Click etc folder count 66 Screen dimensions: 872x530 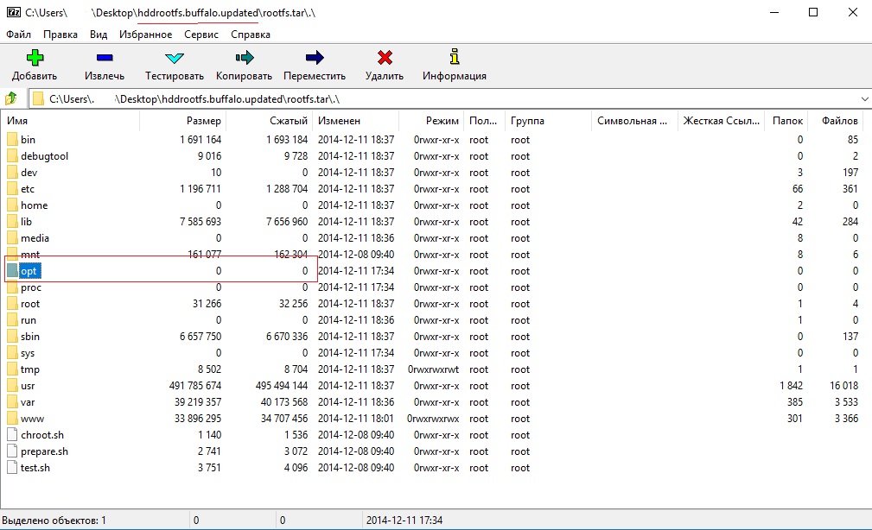[x=798, y=189]
